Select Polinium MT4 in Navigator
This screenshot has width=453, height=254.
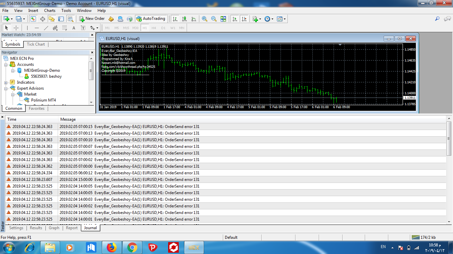click(x=43, y=100)
